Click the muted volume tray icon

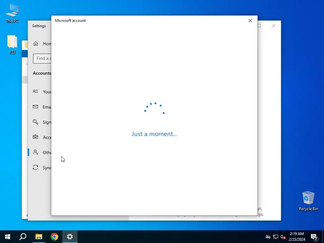[x=283, y=237]
